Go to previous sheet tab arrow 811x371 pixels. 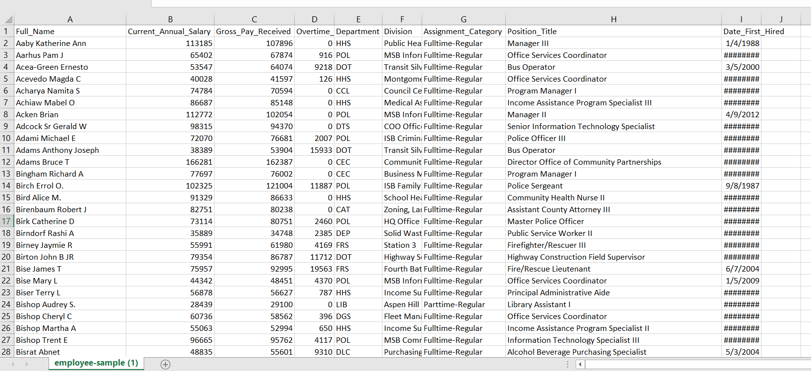[13, 365]
